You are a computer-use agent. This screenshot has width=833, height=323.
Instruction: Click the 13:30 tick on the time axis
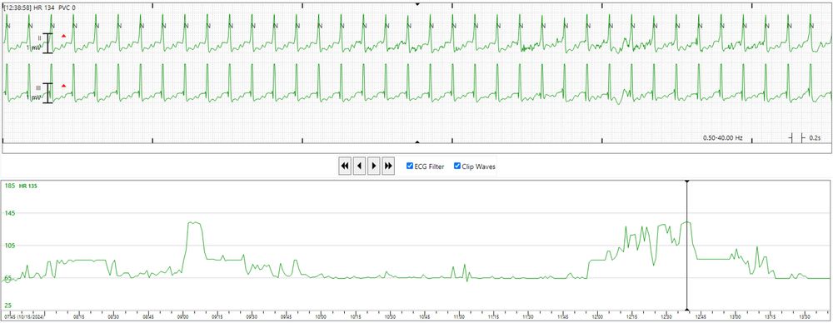tap(804, 316)
